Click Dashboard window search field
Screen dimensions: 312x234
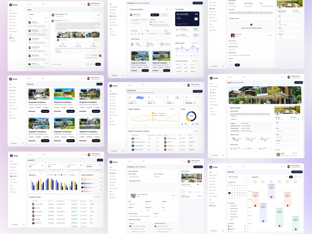click(x=136, y=85)
